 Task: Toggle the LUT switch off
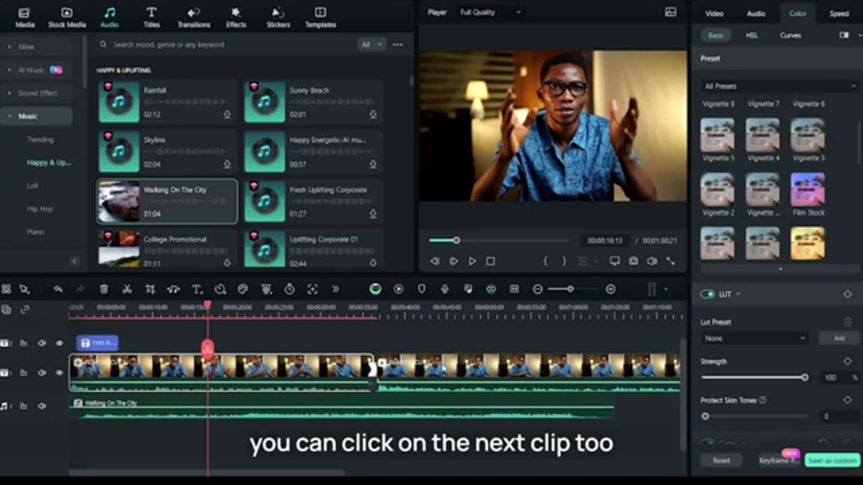(707, 294)
